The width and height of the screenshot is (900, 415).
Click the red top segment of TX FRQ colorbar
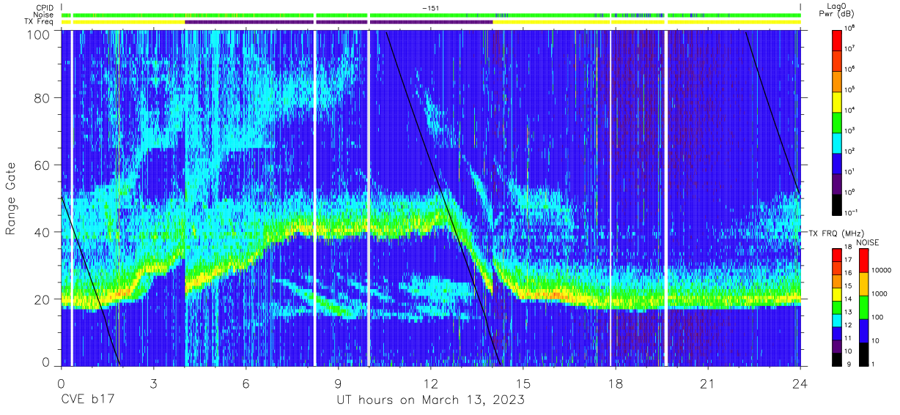[836, 255]
